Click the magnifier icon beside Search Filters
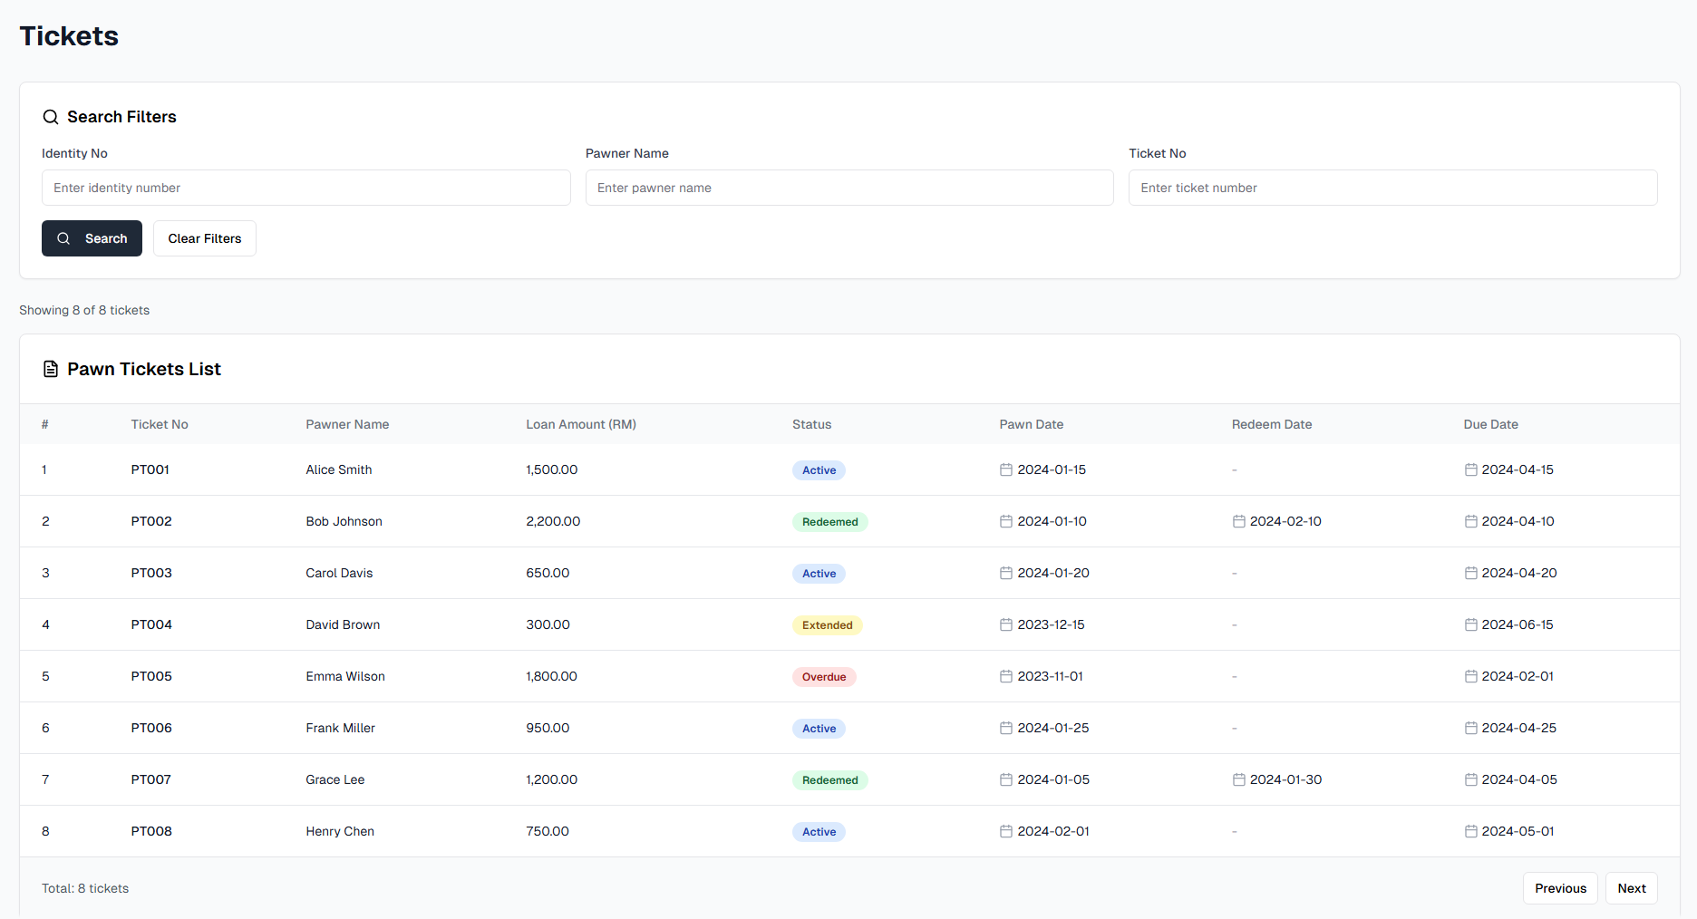This screenshot has height=919, width=1697. (x=51, y=117)
